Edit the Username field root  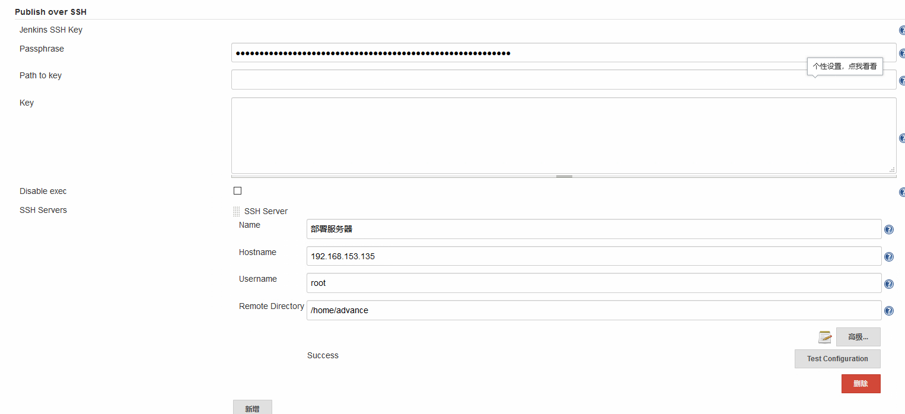point(594,283)
